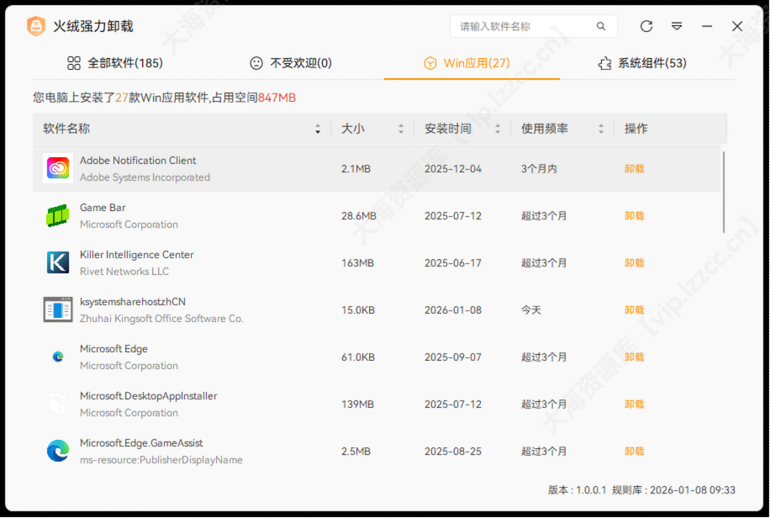Click the Adobe Notification Client icon
Screen dimensions: 770x518
coord(58,168)
